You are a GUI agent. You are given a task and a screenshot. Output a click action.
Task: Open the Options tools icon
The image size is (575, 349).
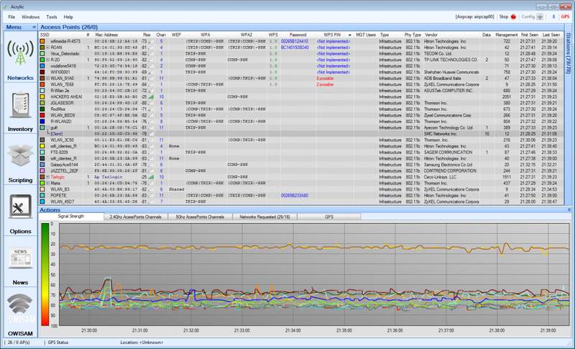20,207
